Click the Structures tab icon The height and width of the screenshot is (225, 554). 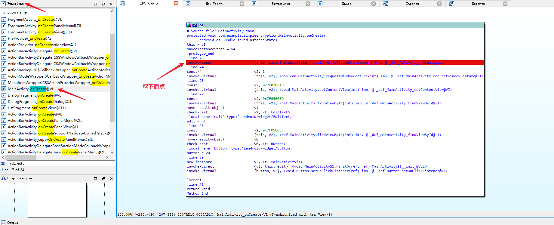[x=254, y=3]
